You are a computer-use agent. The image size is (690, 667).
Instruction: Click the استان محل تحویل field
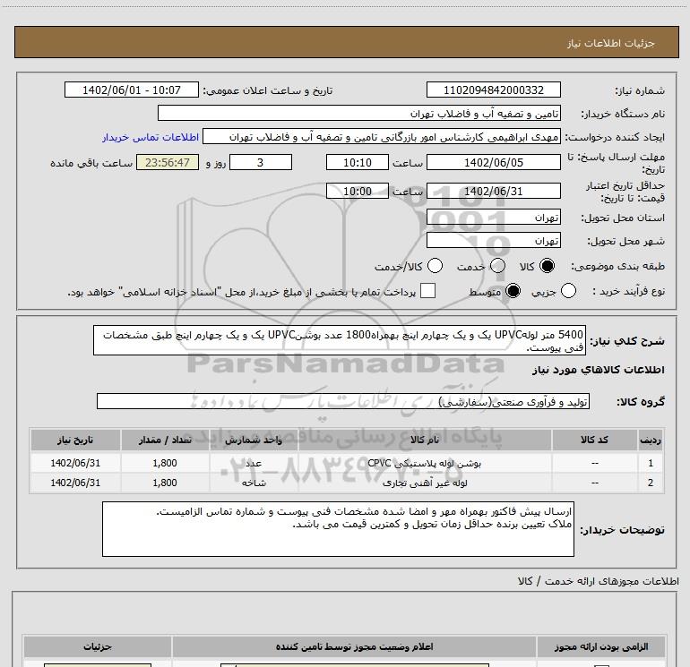(x=493, y=218)
